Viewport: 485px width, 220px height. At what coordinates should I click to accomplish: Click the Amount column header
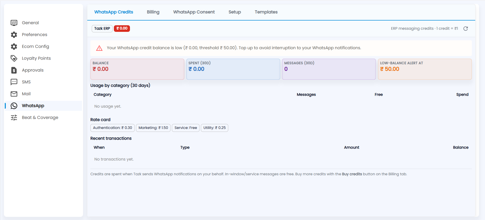pos(352,148)
